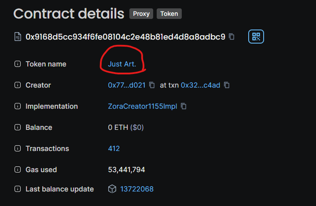The image size is (316, 206).
Task: Copy the contract address
Action: click(231, 37)
